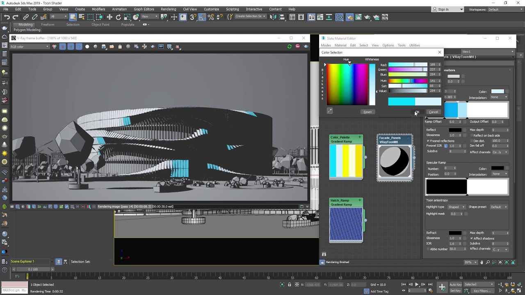Viewport: 525px width, 295px height.
Task: Click the eyedropper sample color icon
Action: [329, 111]
